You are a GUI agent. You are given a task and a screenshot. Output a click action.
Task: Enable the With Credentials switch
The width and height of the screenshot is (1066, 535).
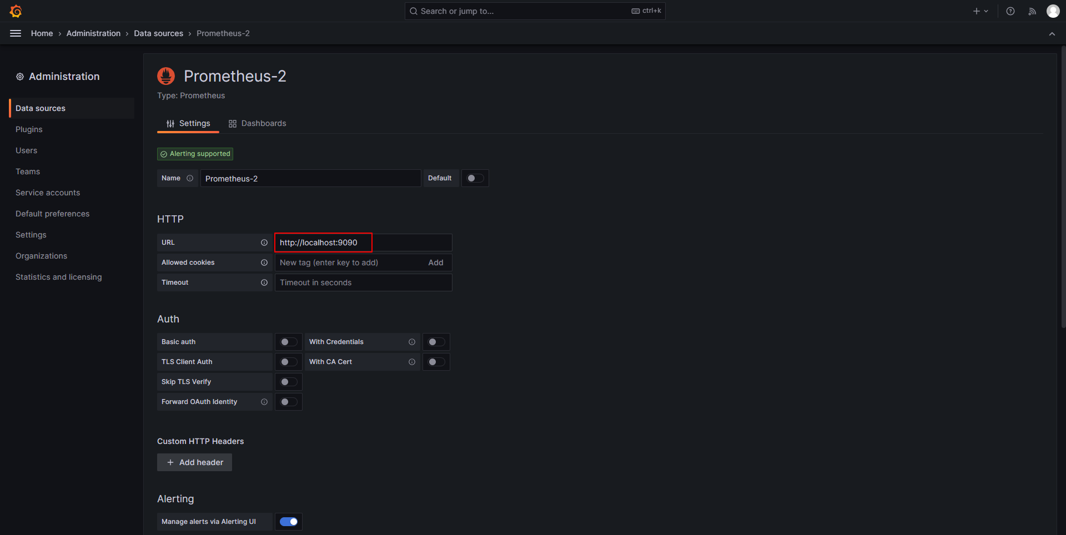[x=436, y=342]
